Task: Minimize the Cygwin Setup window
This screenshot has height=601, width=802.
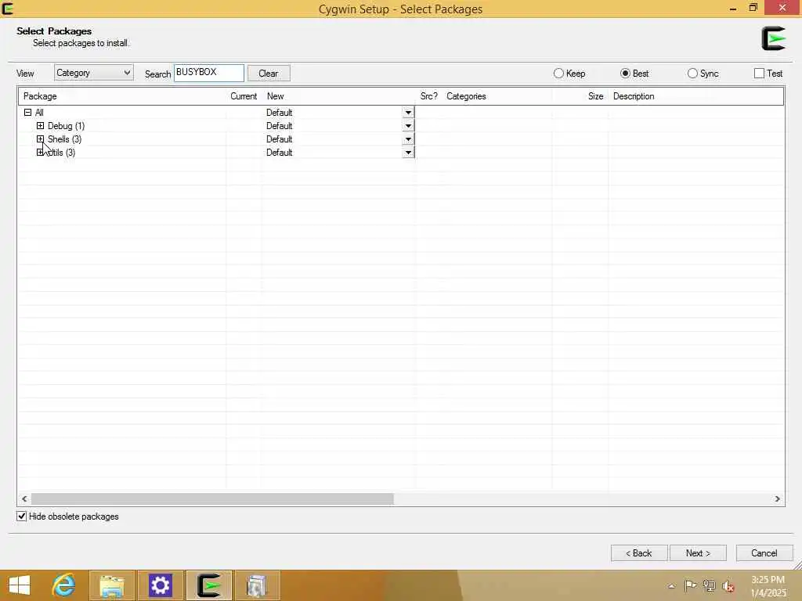Action: pos(732,8)
